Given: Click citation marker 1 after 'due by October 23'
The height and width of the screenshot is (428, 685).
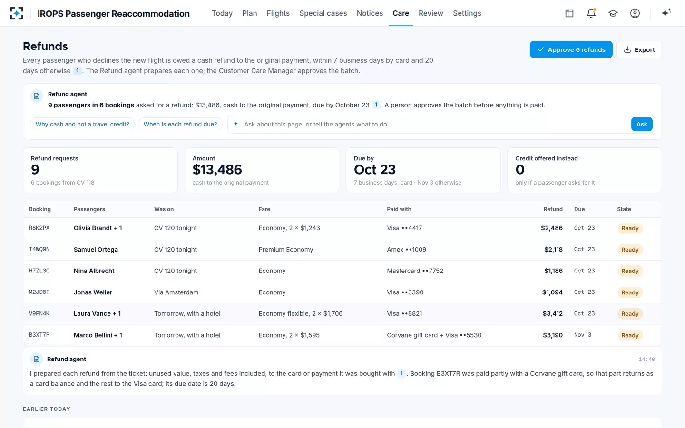Looking at the screenshot, I should click(376, 105).
